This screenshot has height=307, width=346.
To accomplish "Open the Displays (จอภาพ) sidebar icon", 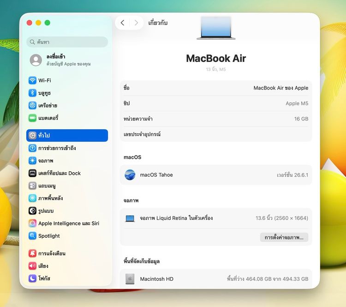I will click(x=32, y=161).
